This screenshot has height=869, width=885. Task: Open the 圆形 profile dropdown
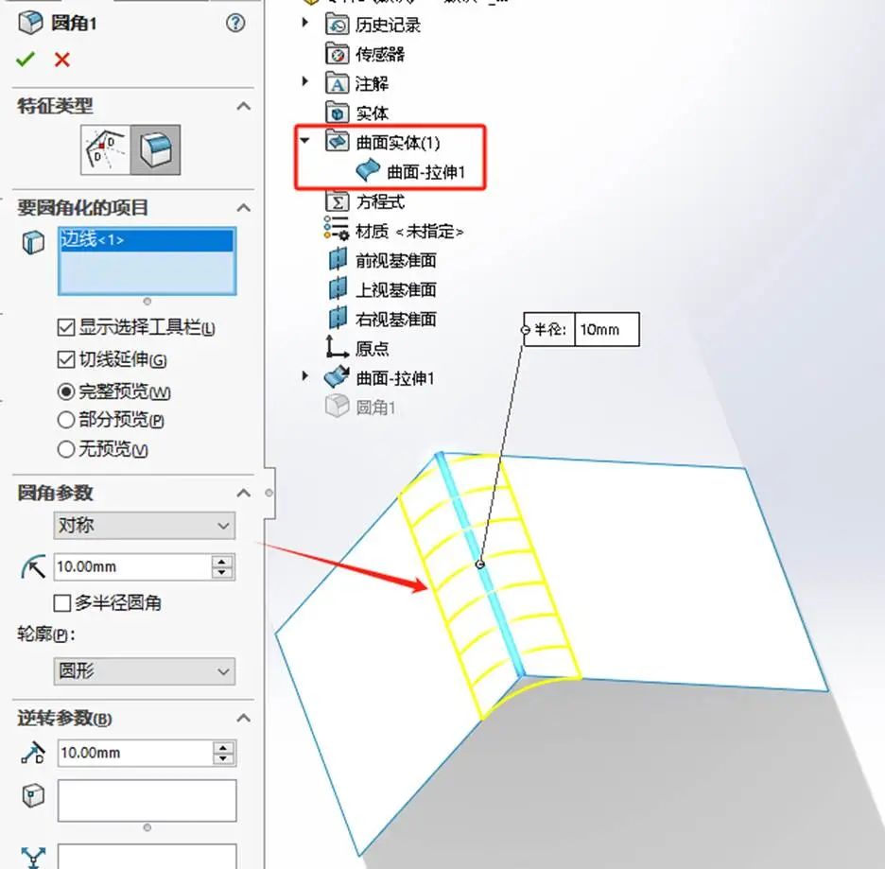145,671
